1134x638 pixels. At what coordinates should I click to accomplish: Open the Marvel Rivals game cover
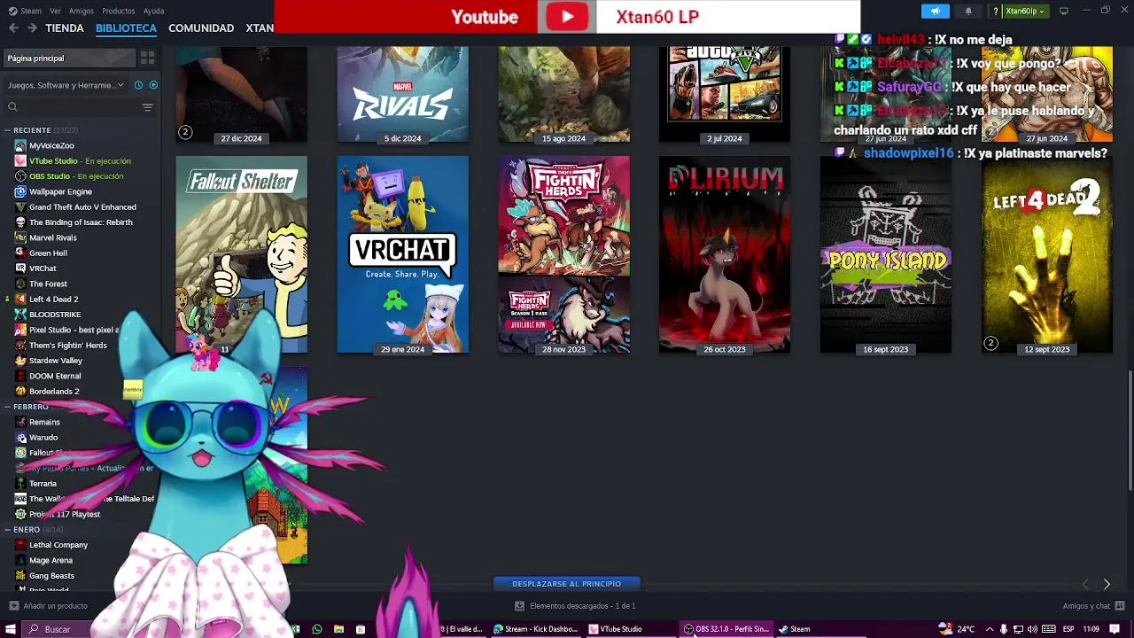(x=403, y=93)
